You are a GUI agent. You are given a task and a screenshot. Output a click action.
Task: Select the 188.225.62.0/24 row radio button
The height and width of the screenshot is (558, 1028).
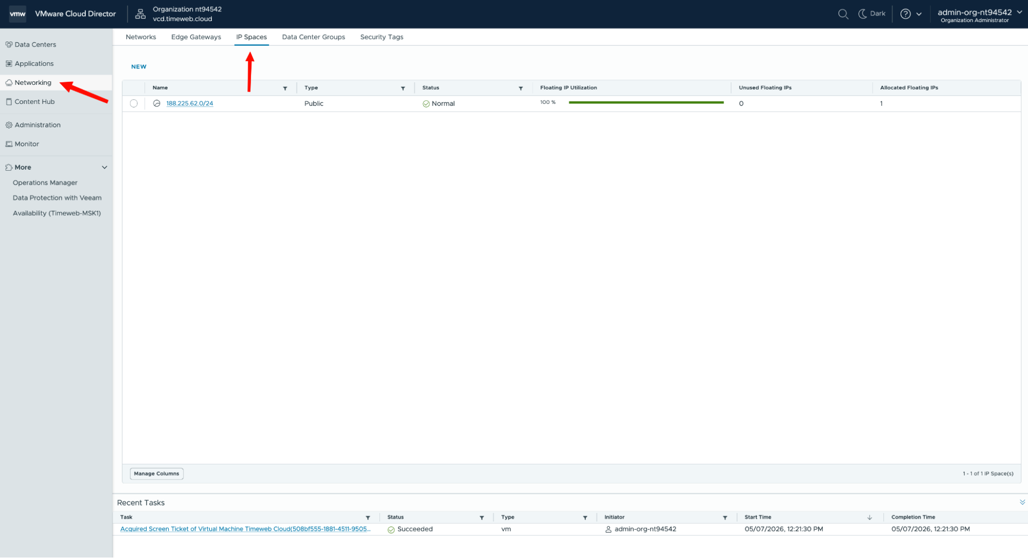pos(134,103)
